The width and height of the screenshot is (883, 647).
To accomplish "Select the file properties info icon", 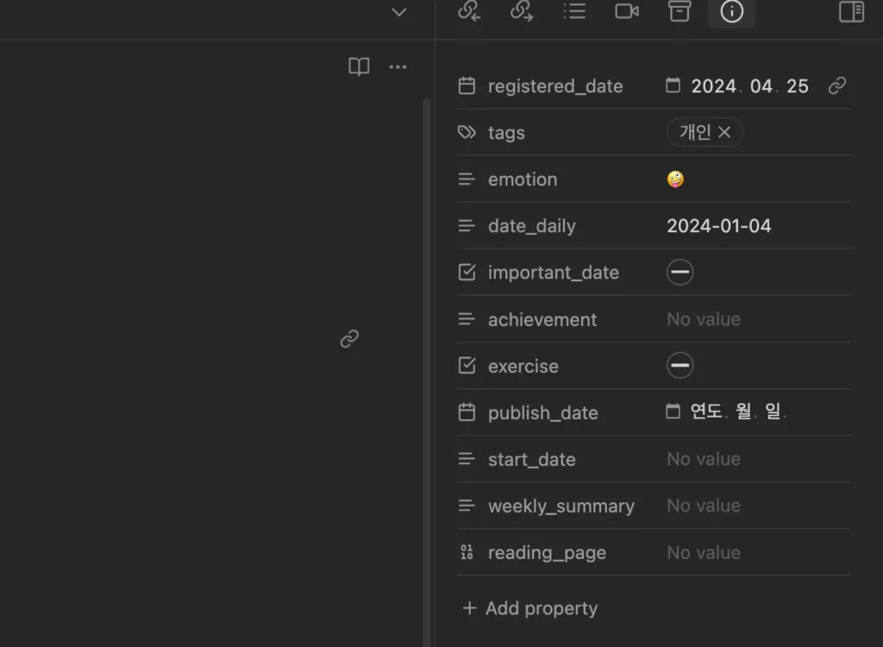I will [731, 11].
